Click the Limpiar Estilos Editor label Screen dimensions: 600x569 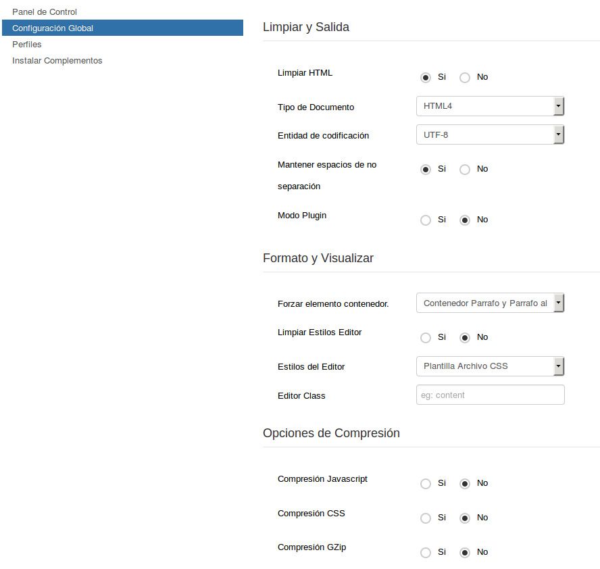[x=320, y=332]
